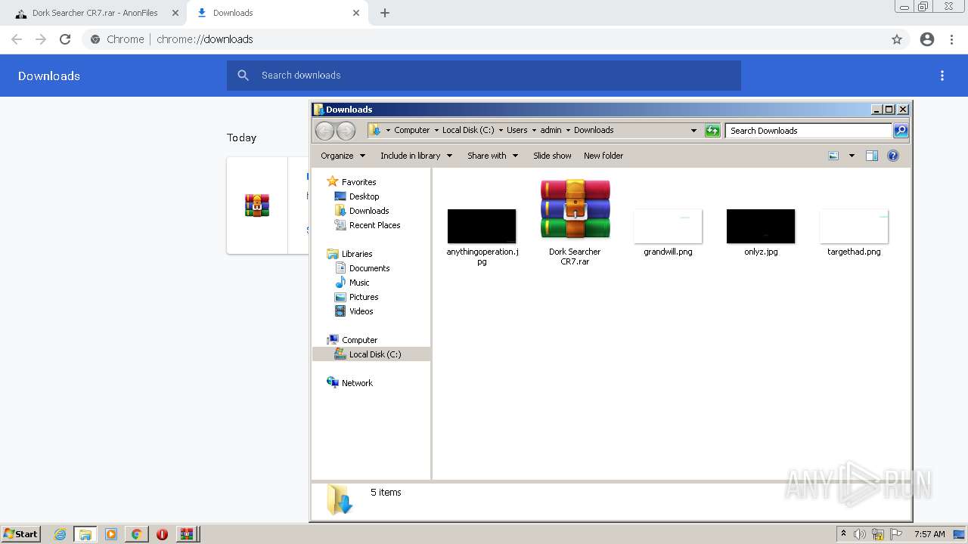
Task: Open the Chrome profile avatar menu
Action: (927, 39)
